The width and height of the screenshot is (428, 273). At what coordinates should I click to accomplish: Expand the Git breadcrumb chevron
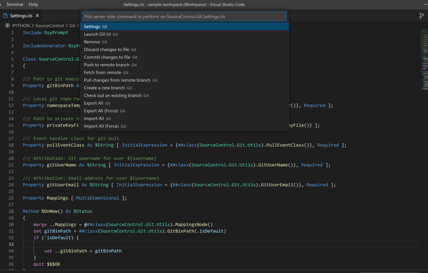pos(78,25)
